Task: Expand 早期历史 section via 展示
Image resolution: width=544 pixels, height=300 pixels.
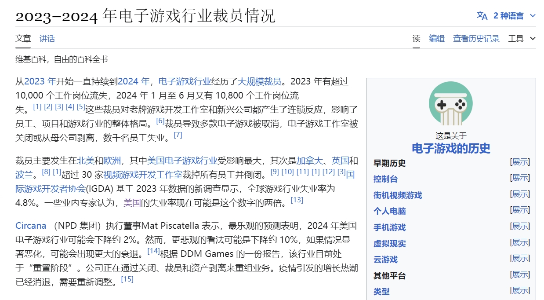Action: [520, 162]
